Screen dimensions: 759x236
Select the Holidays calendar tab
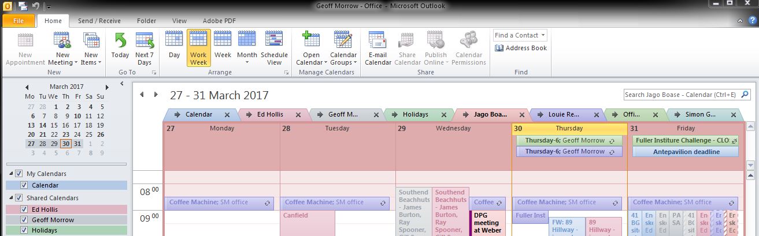coord(416,114)
